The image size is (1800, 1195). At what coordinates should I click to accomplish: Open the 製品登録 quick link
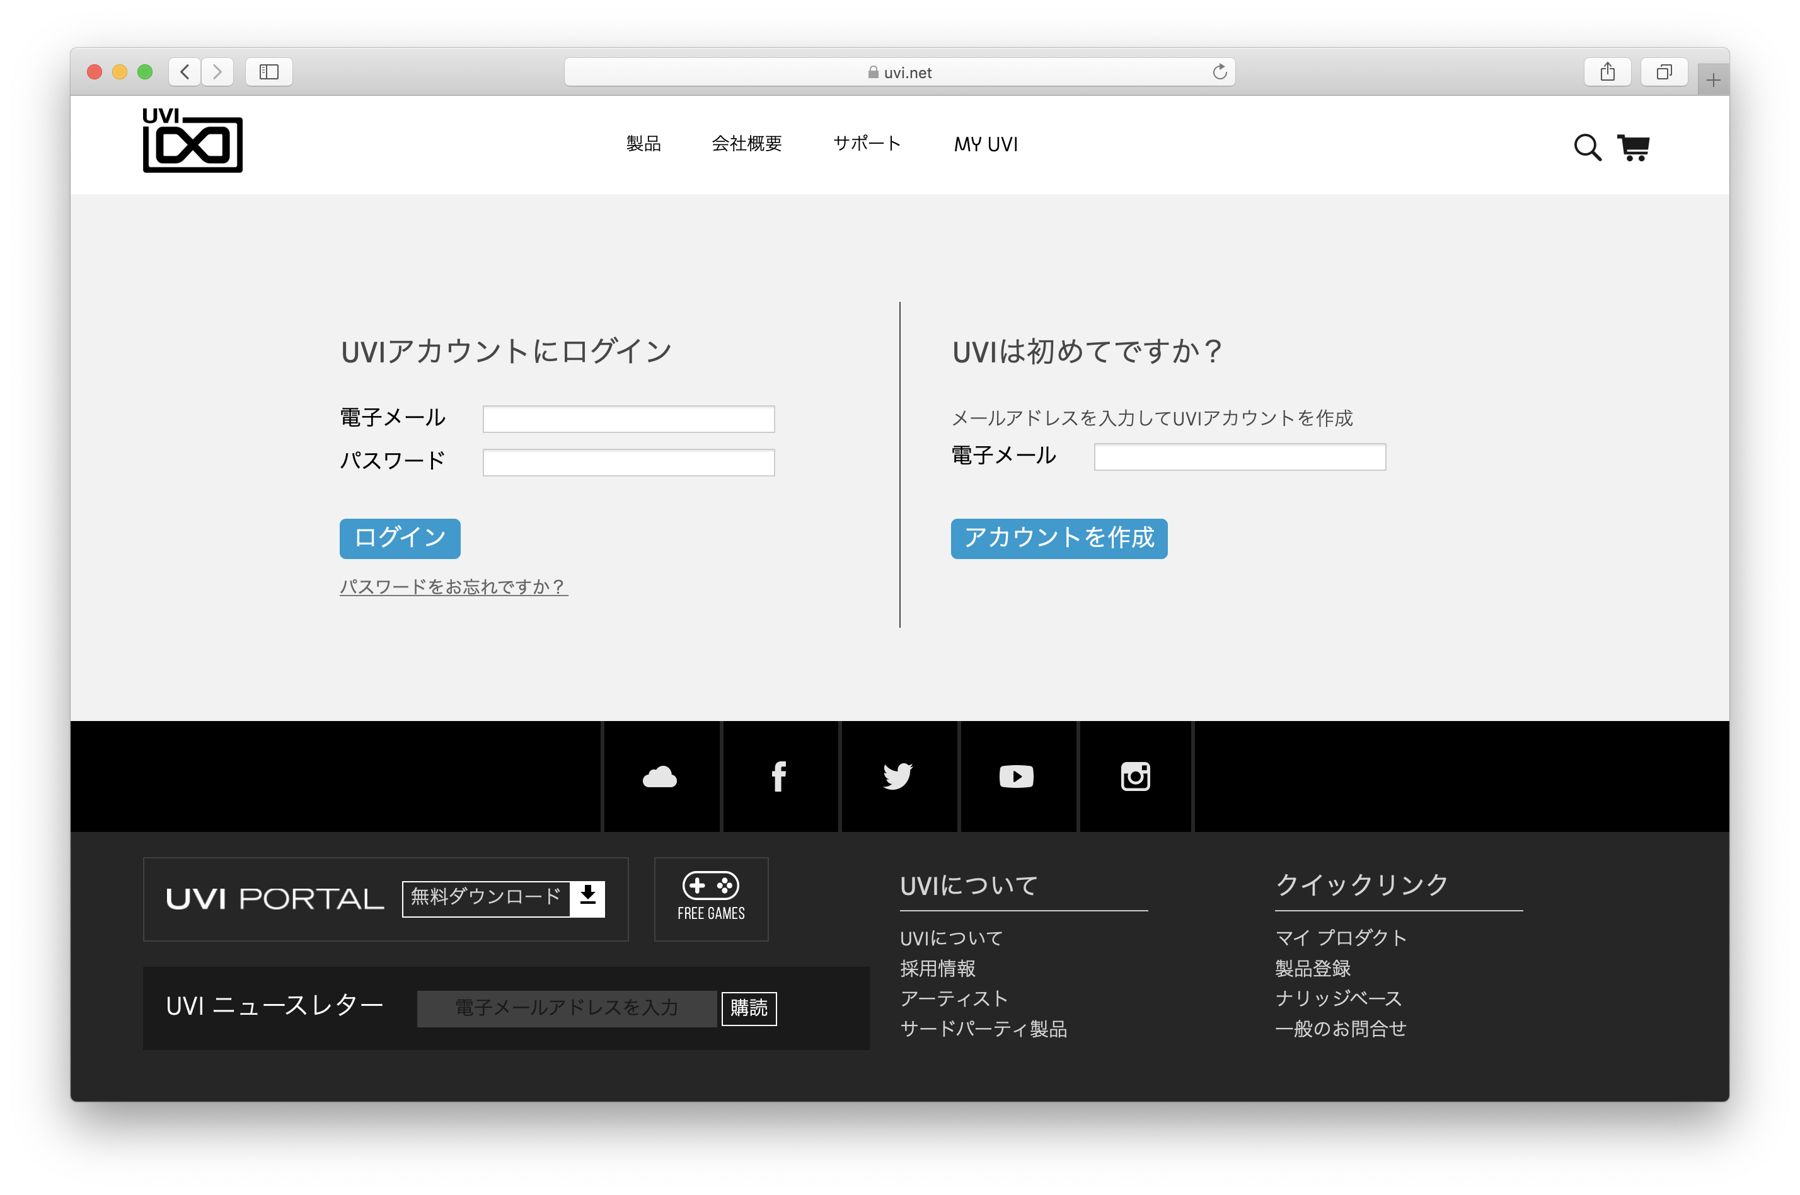1312,968
